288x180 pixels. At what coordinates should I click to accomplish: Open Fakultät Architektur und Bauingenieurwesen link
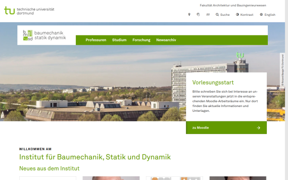[x=233, y=5]
